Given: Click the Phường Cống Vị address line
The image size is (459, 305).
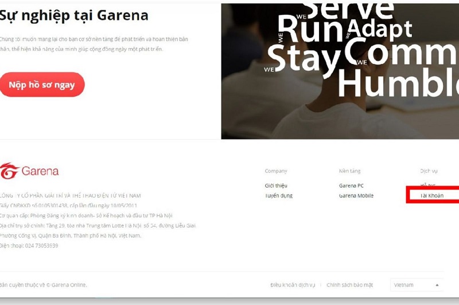Looking at the screenshot, I should pyautogui.click(x=71, y=236).
